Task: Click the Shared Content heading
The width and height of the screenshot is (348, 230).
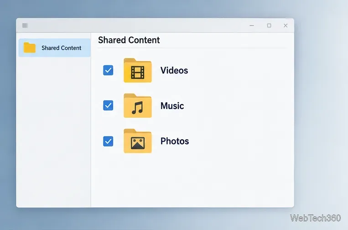Action: point(129,40)
